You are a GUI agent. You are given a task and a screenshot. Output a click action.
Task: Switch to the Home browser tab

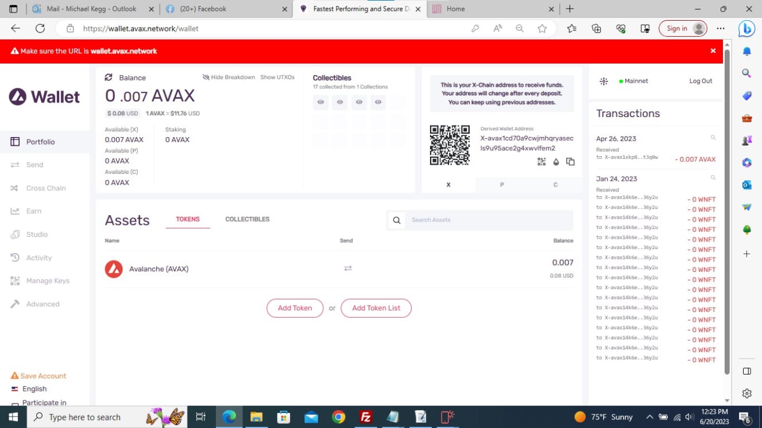[493, 9]
